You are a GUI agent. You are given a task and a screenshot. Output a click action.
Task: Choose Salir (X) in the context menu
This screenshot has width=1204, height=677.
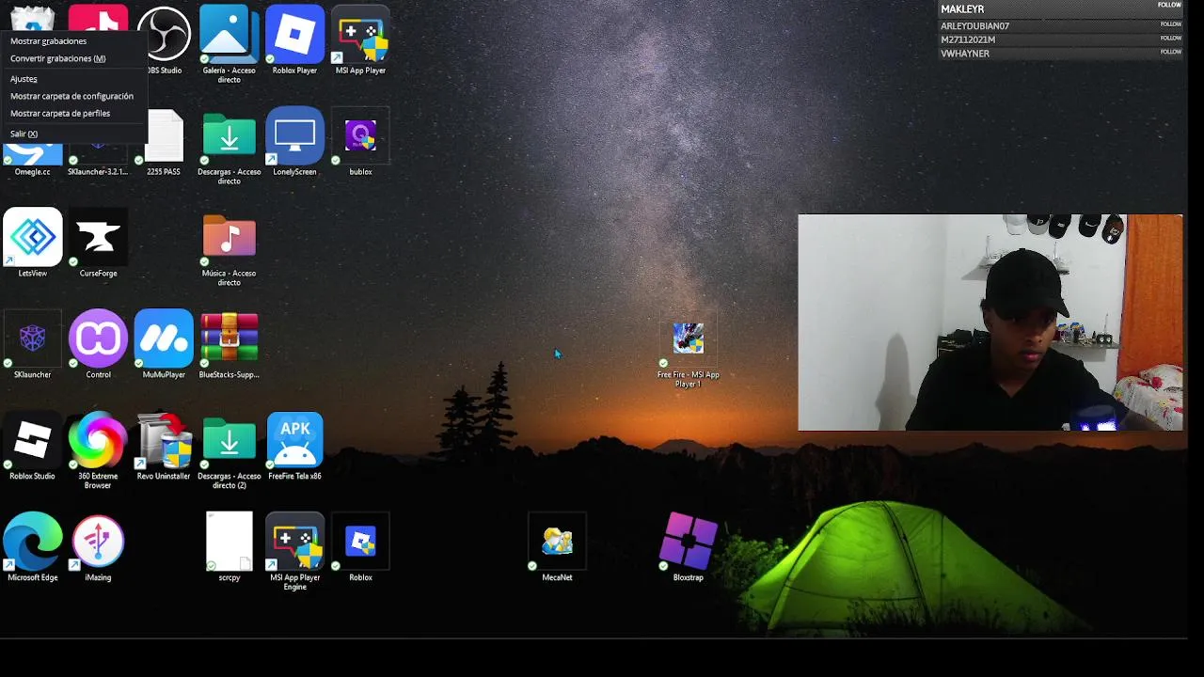pos(24,134)
